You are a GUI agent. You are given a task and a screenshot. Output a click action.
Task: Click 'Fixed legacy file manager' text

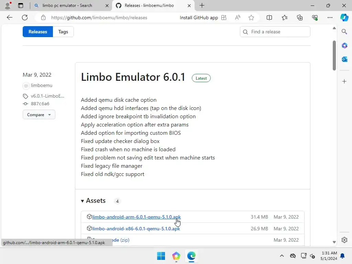(x=112, y=166)
